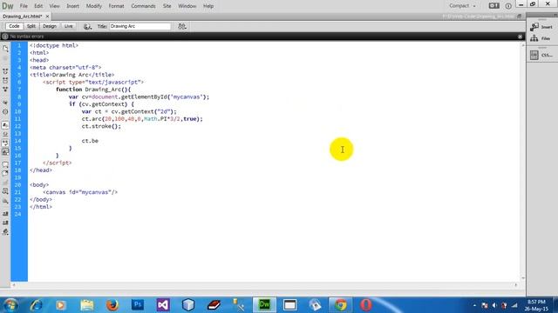Screen dimensions: 558x313
Task: Click the Collapse Selection icon
Action: [5, 81]
